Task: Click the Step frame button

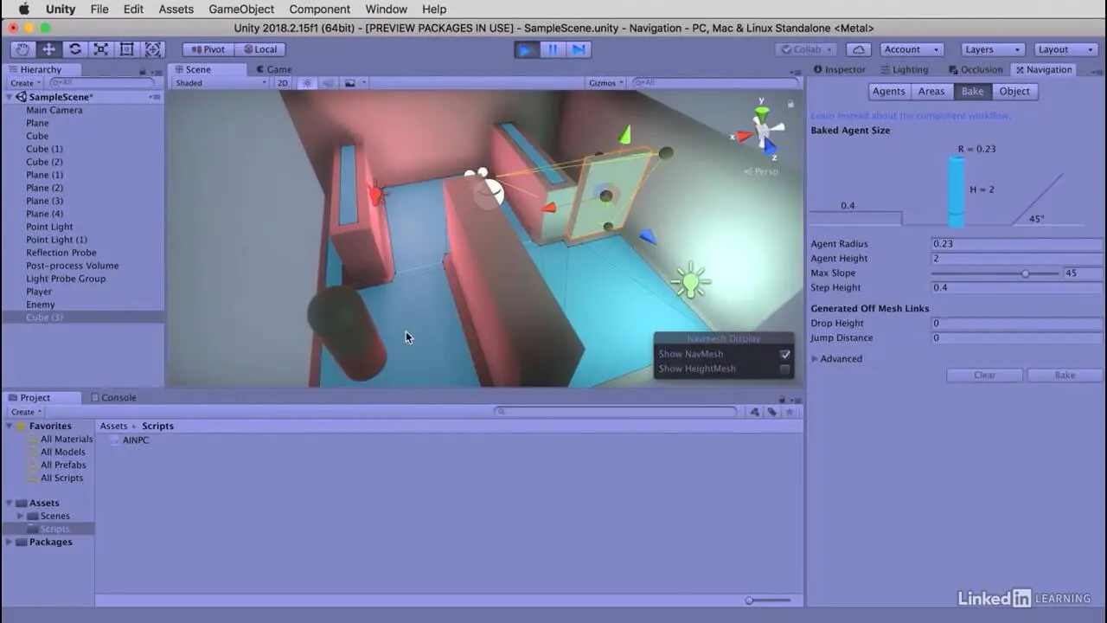Action: pos(579,49)
